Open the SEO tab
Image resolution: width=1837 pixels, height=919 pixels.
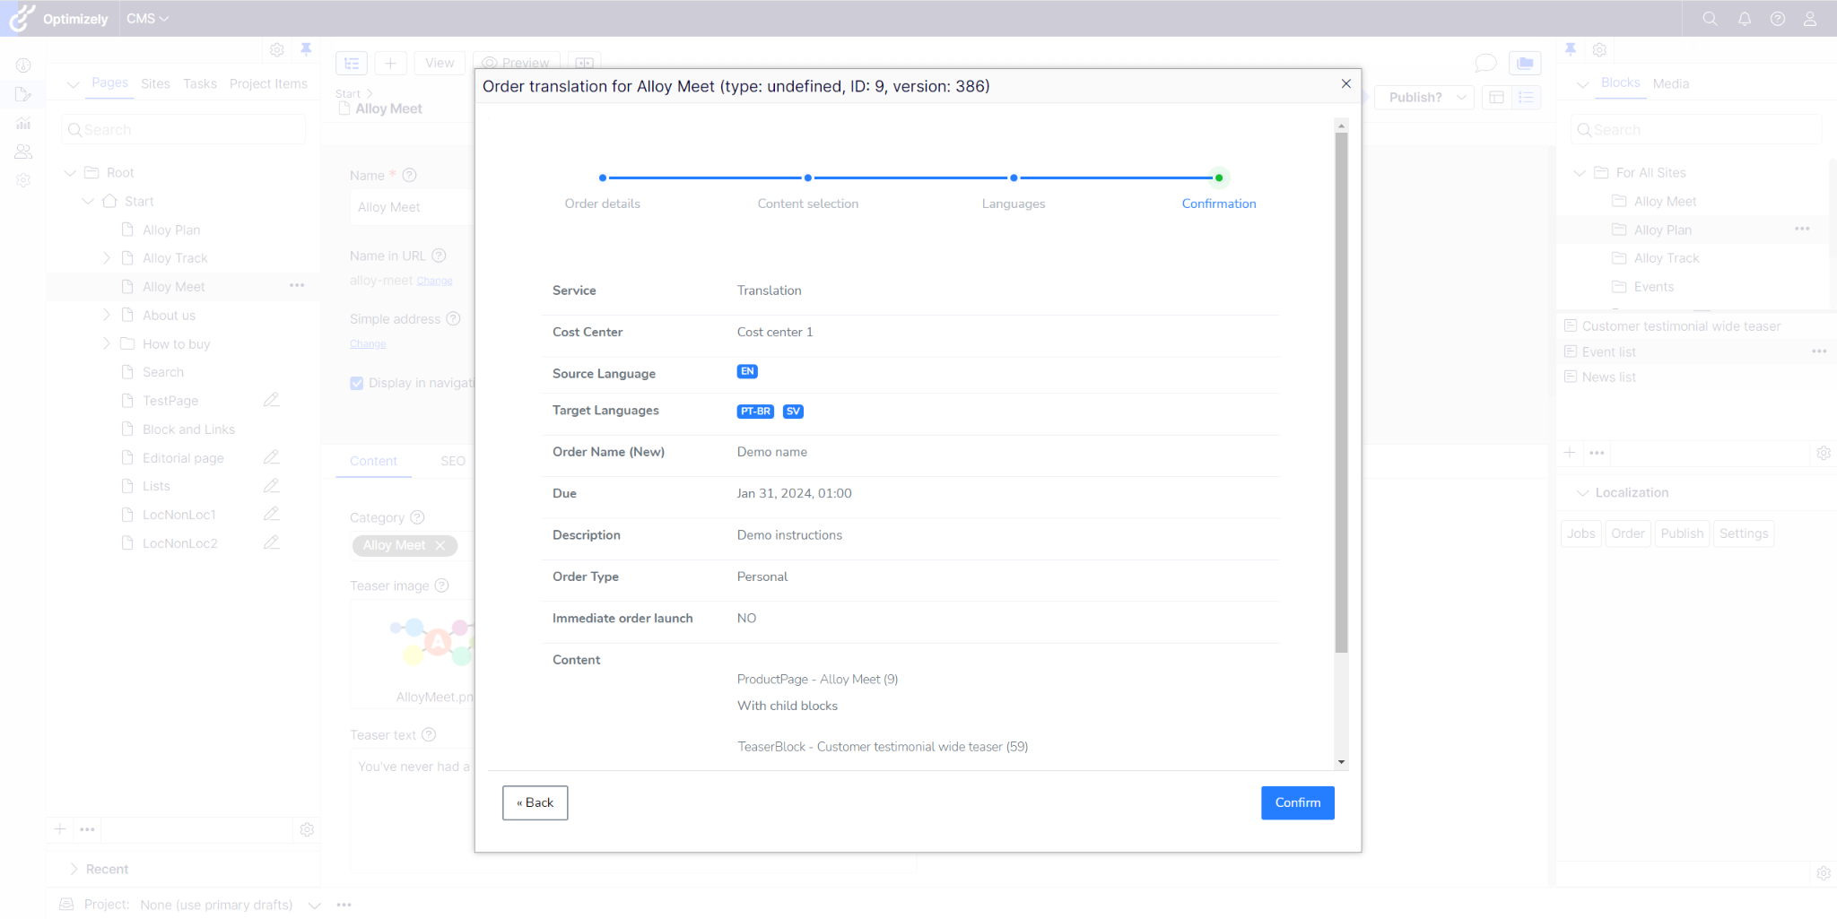[x=453, y=461]
